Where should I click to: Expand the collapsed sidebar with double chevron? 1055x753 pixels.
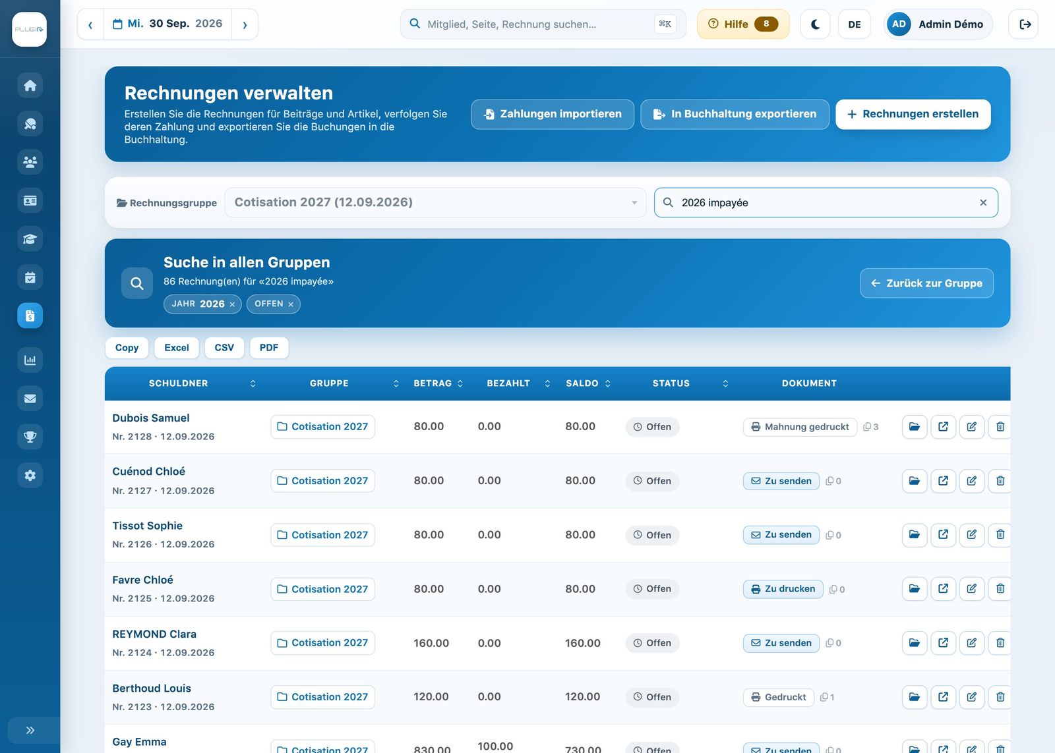click(30, 730)
